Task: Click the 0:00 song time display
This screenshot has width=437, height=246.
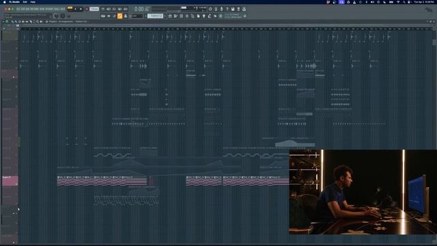Action: click(141, 9)
